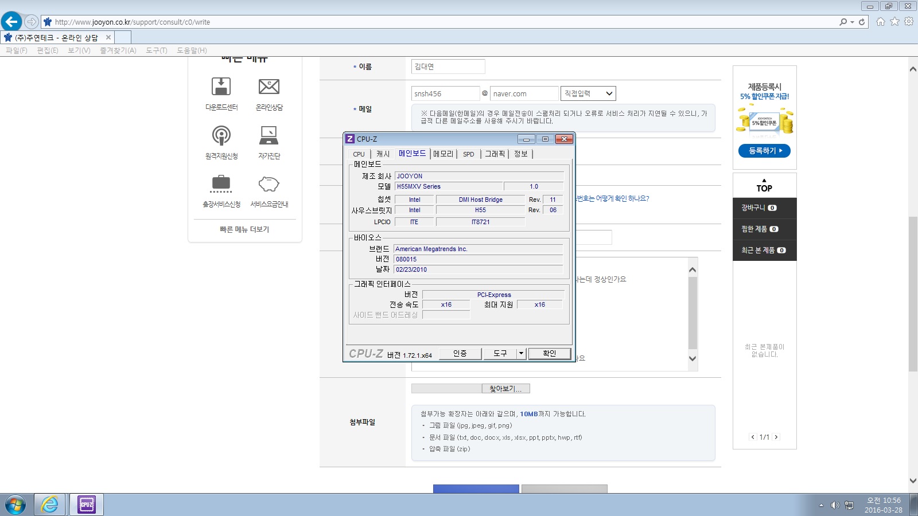Click the 확인 button in CPU-Z
Viewport: 918px width, 516px height.
pos(550,354)
